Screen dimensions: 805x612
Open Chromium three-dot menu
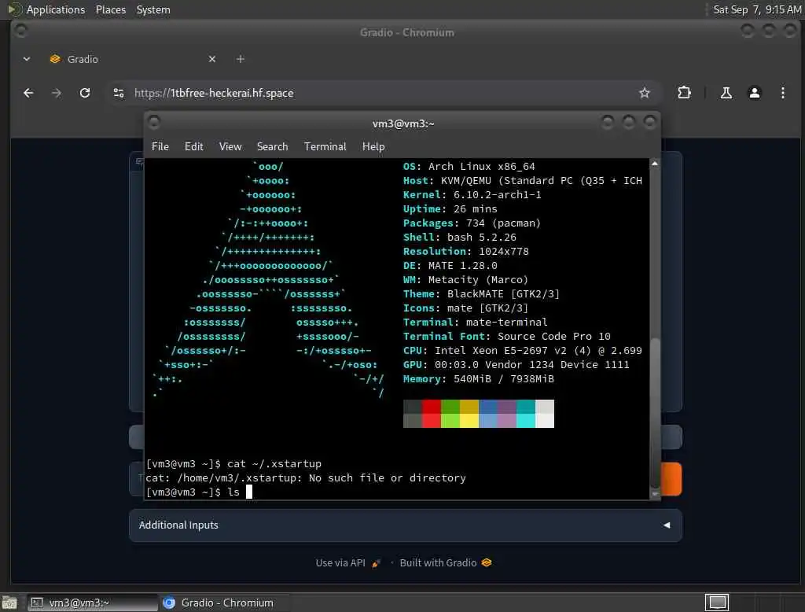coord(783,93)
